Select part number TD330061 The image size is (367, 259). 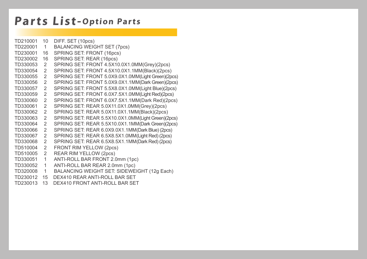tap(26, 106)
